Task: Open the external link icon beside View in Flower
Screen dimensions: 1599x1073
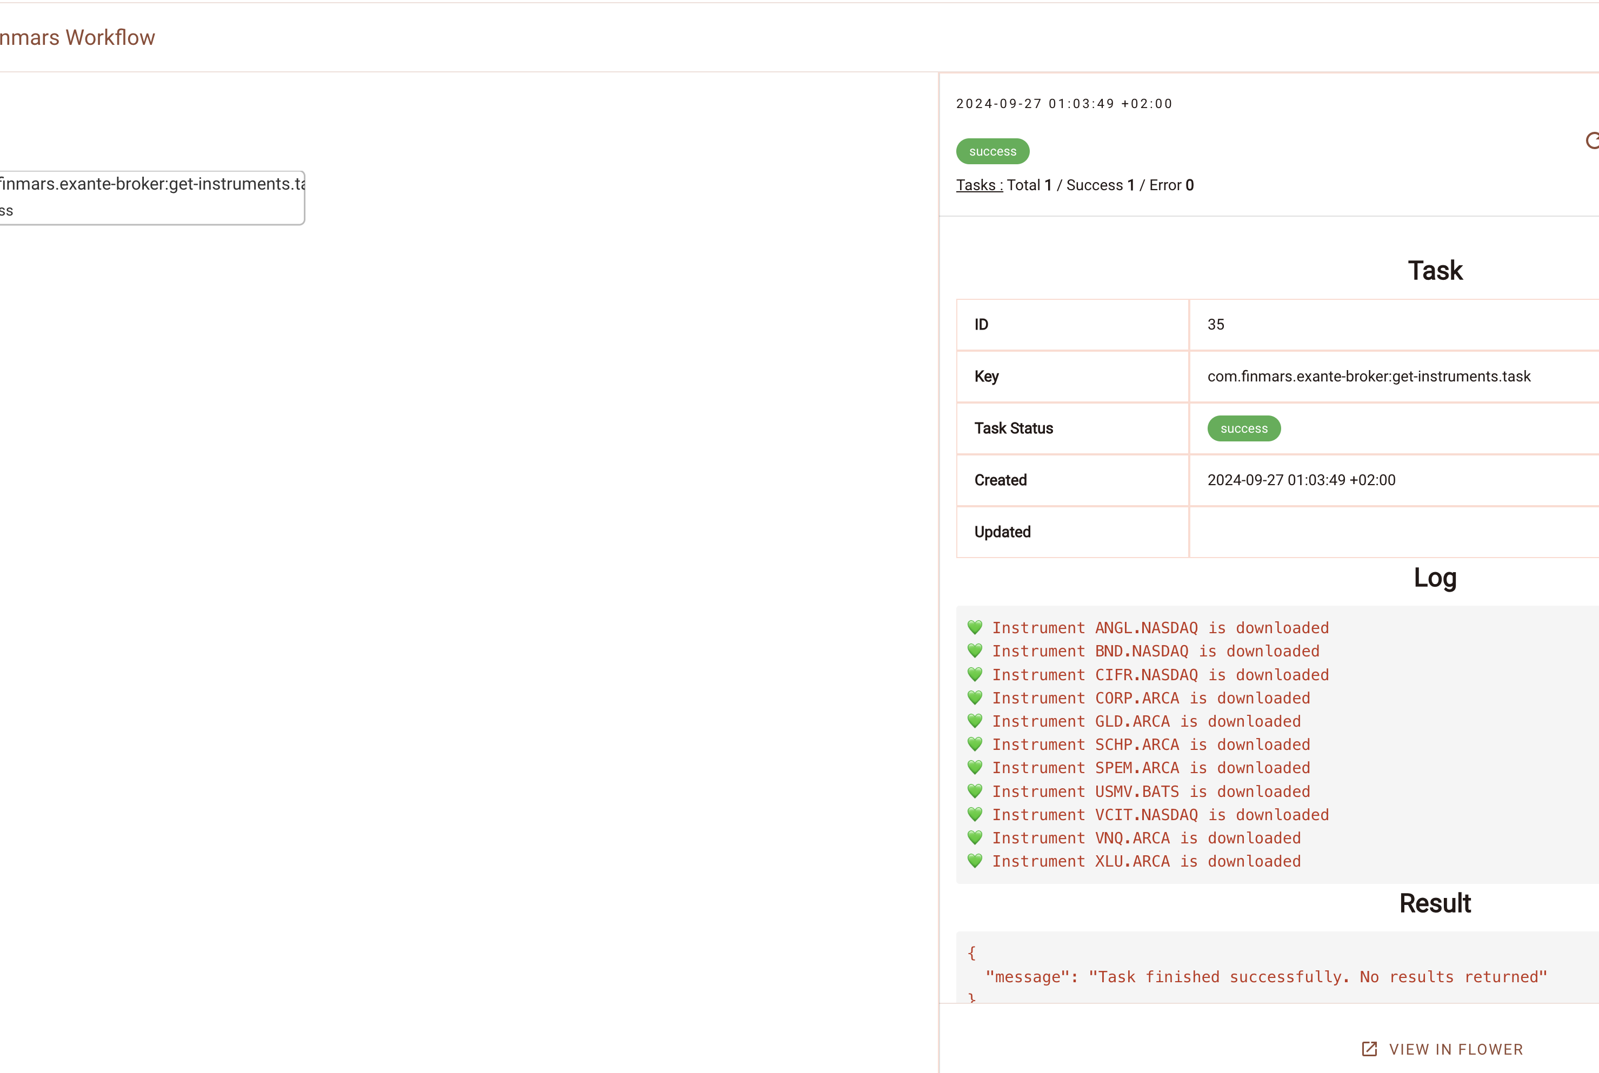Action: pos(1369,1049)
